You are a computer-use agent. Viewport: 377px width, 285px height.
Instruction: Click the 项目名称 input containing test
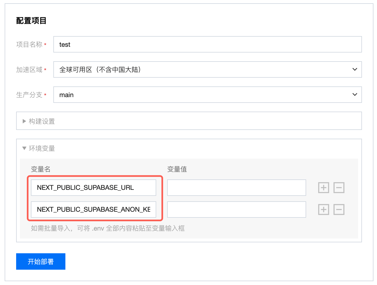point(207,44)
